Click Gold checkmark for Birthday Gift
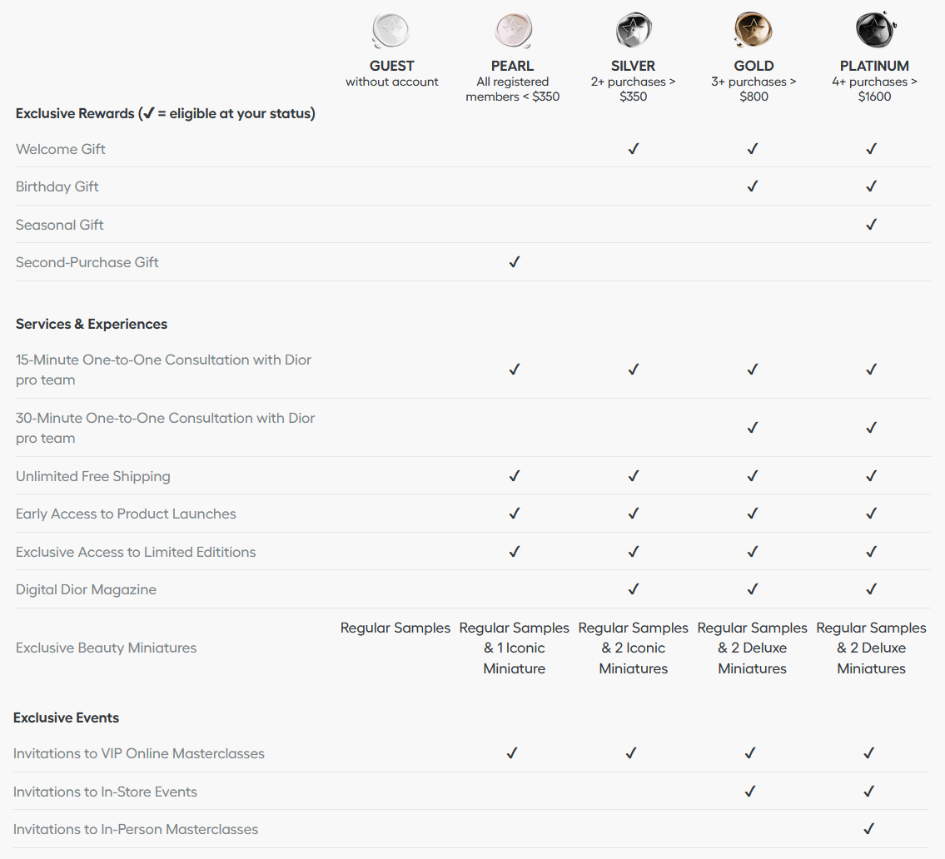The height and width of the screenshot is (859, 945). (x=753, y=186)
